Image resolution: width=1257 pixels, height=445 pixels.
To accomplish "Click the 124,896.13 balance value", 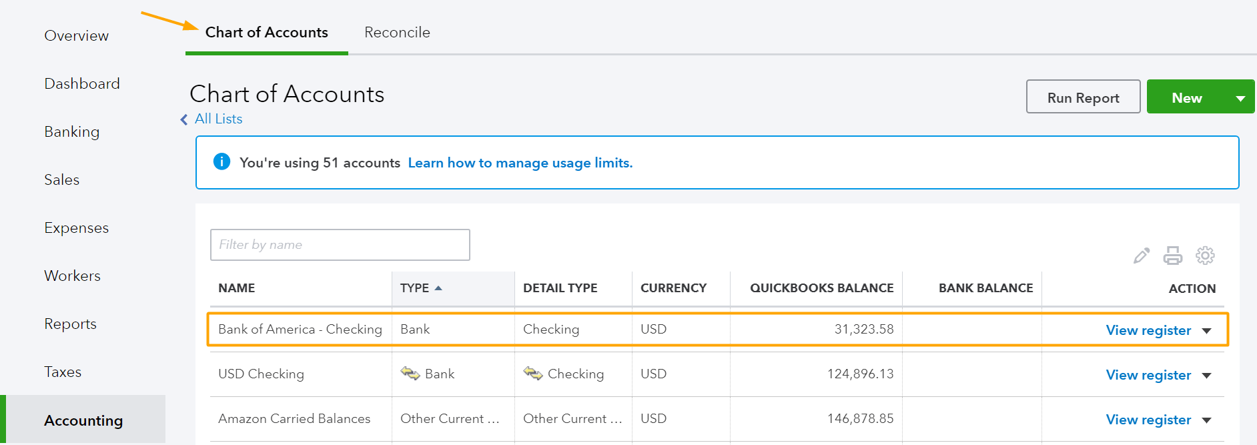I will 861,374.
